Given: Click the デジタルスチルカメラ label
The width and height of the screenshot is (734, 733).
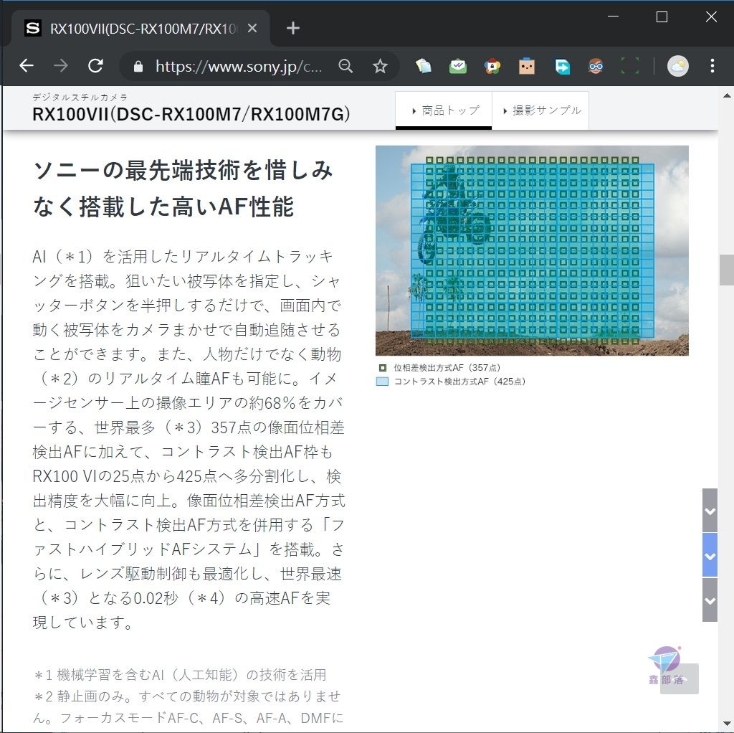Looking at the screenshot, I should pos(80,97).
